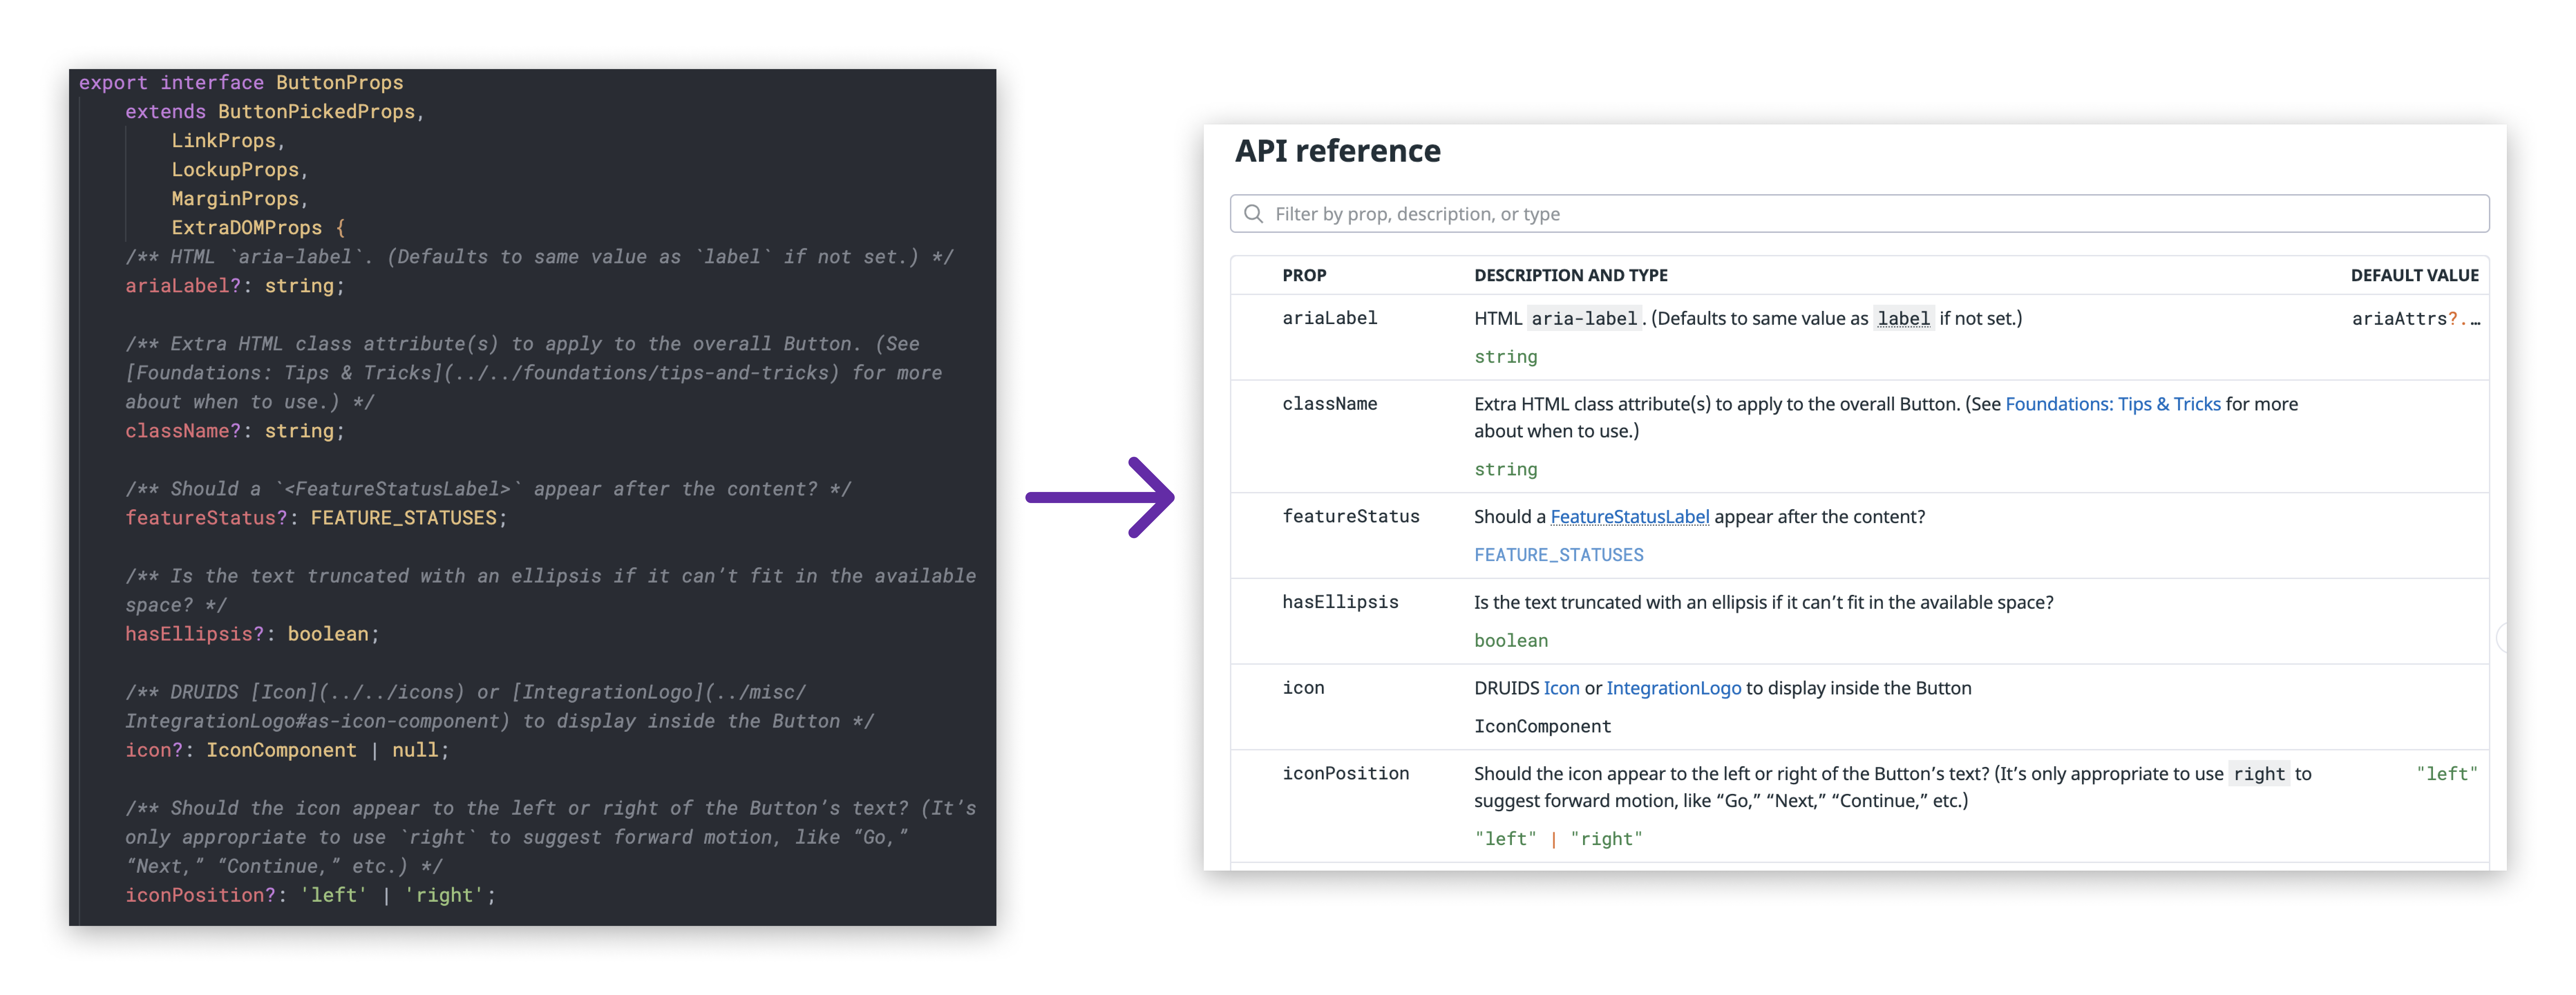
Task: Open the Foundations: Tips & Tricks link
Action: coord(2113,404)
